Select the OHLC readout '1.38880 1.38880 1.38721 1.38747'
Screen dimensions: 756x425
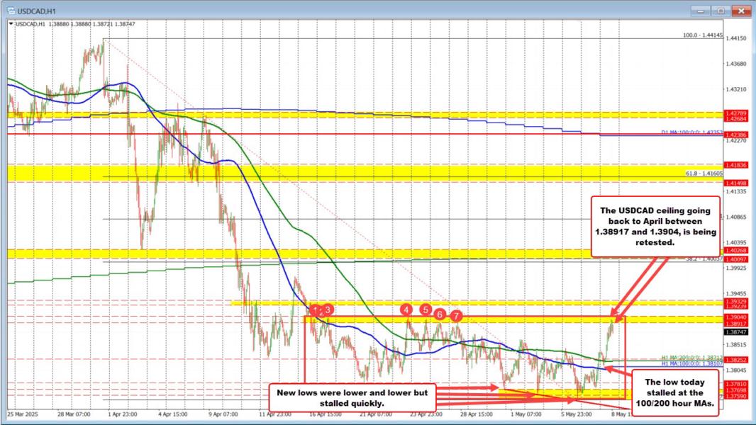point(92,23)
